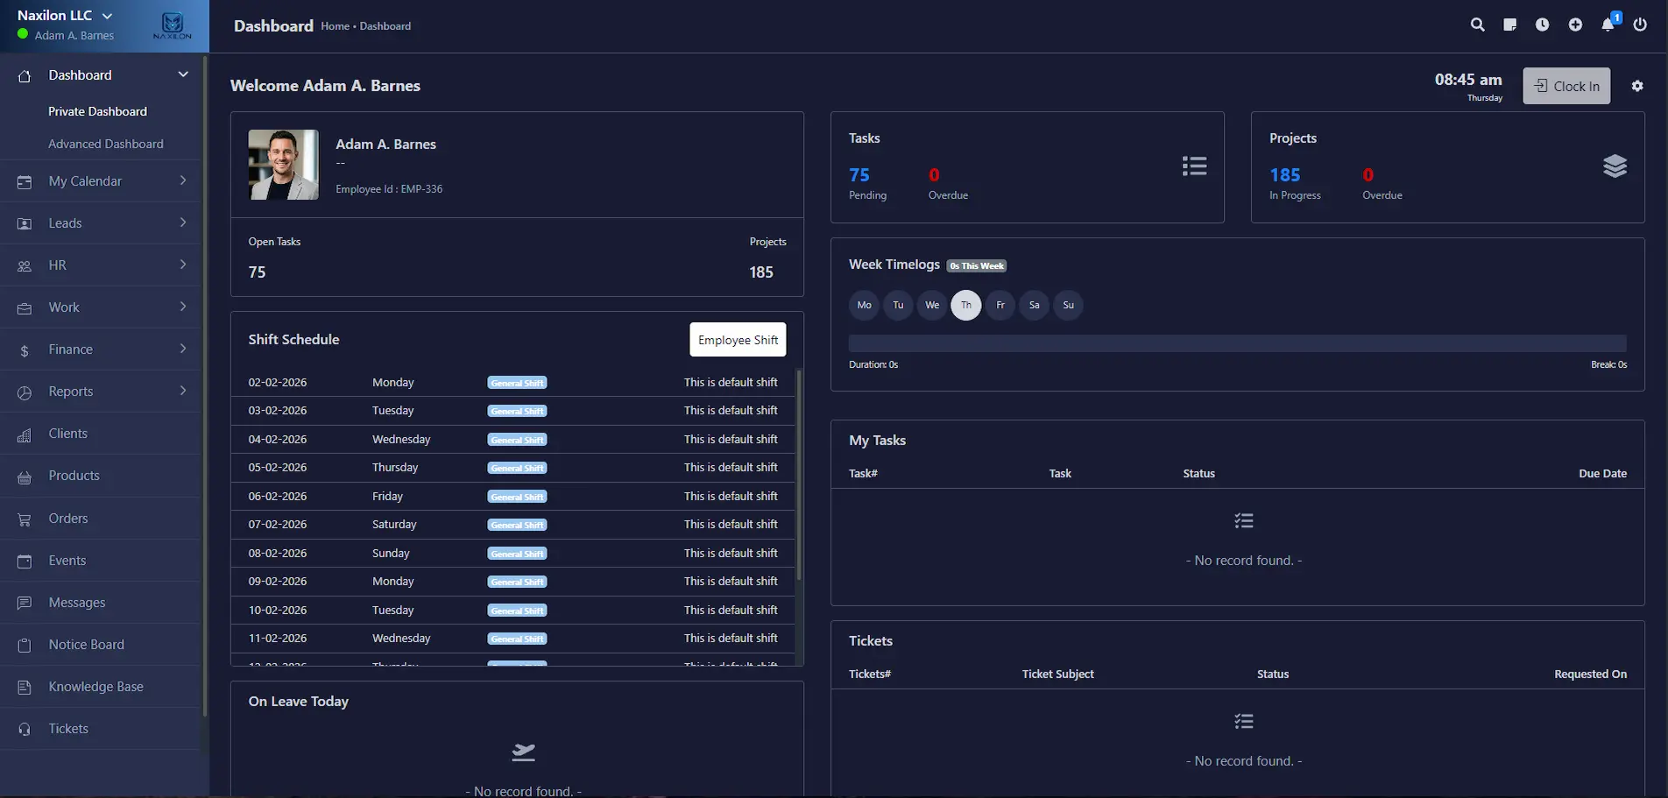Click the Dashboard home icon in sidebar

point(25,76)
